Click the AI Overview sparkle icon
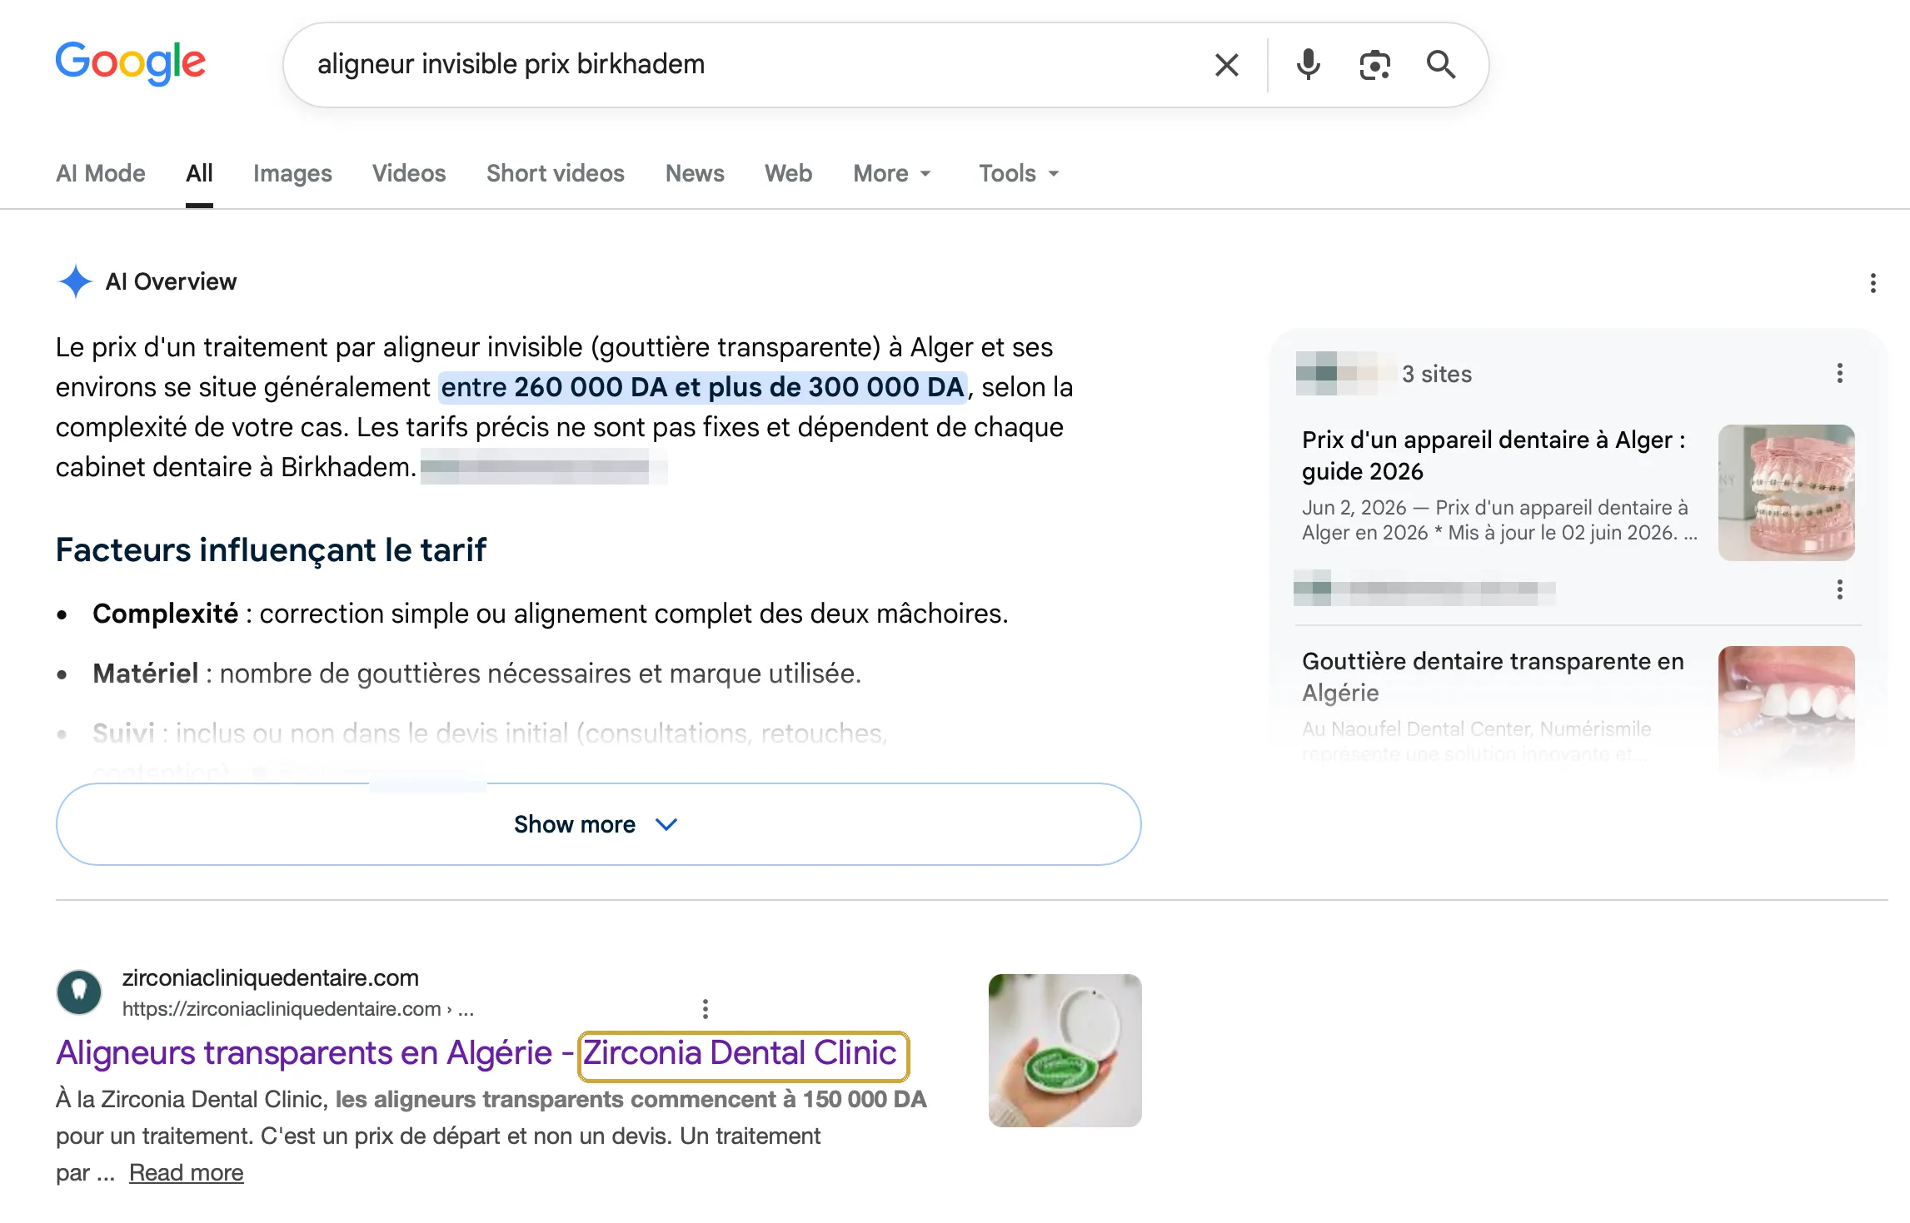The width and height of the screenshot is (1910, 1223). (75, 281)
